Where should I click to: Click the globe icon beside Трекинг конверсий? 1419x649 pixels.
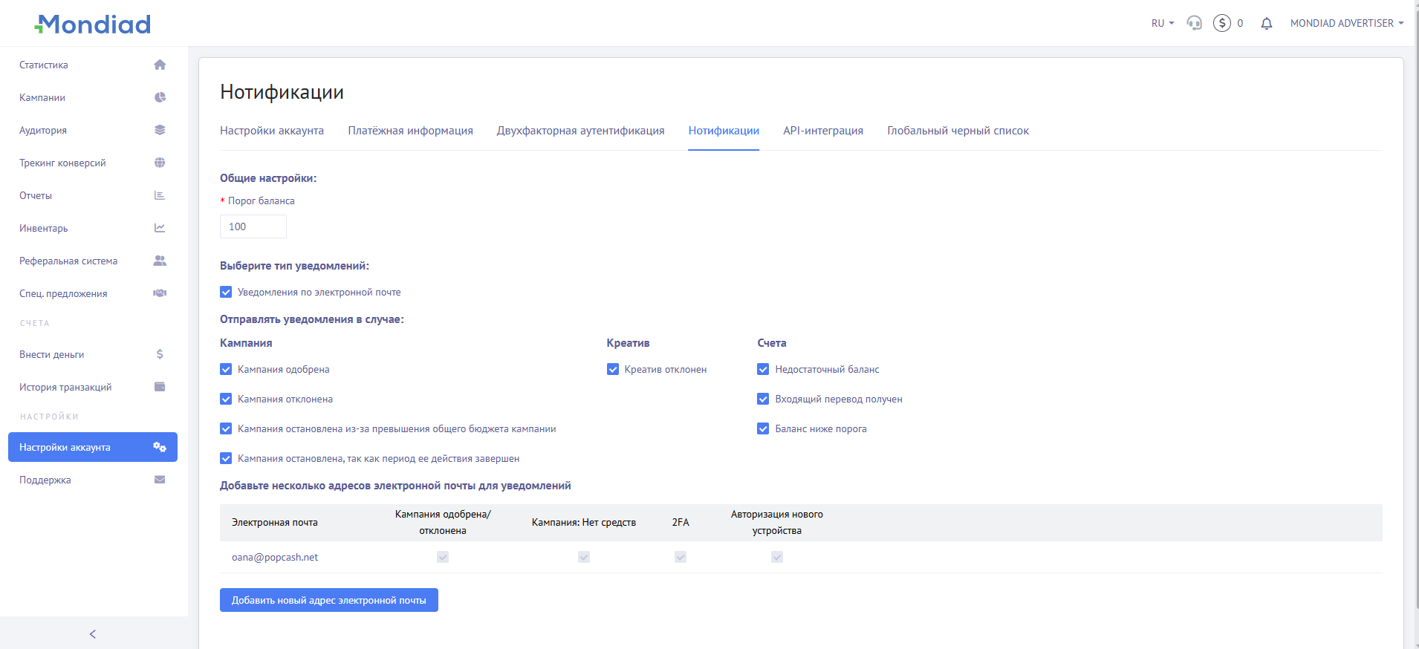[x=160, y=163]
